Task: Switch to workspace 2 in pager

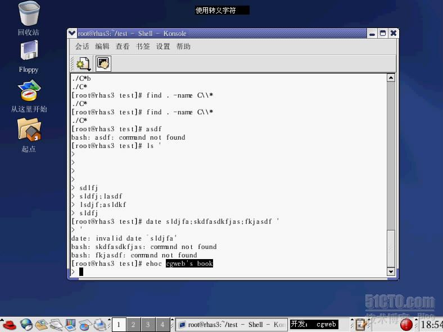Action: pos(133,324)
